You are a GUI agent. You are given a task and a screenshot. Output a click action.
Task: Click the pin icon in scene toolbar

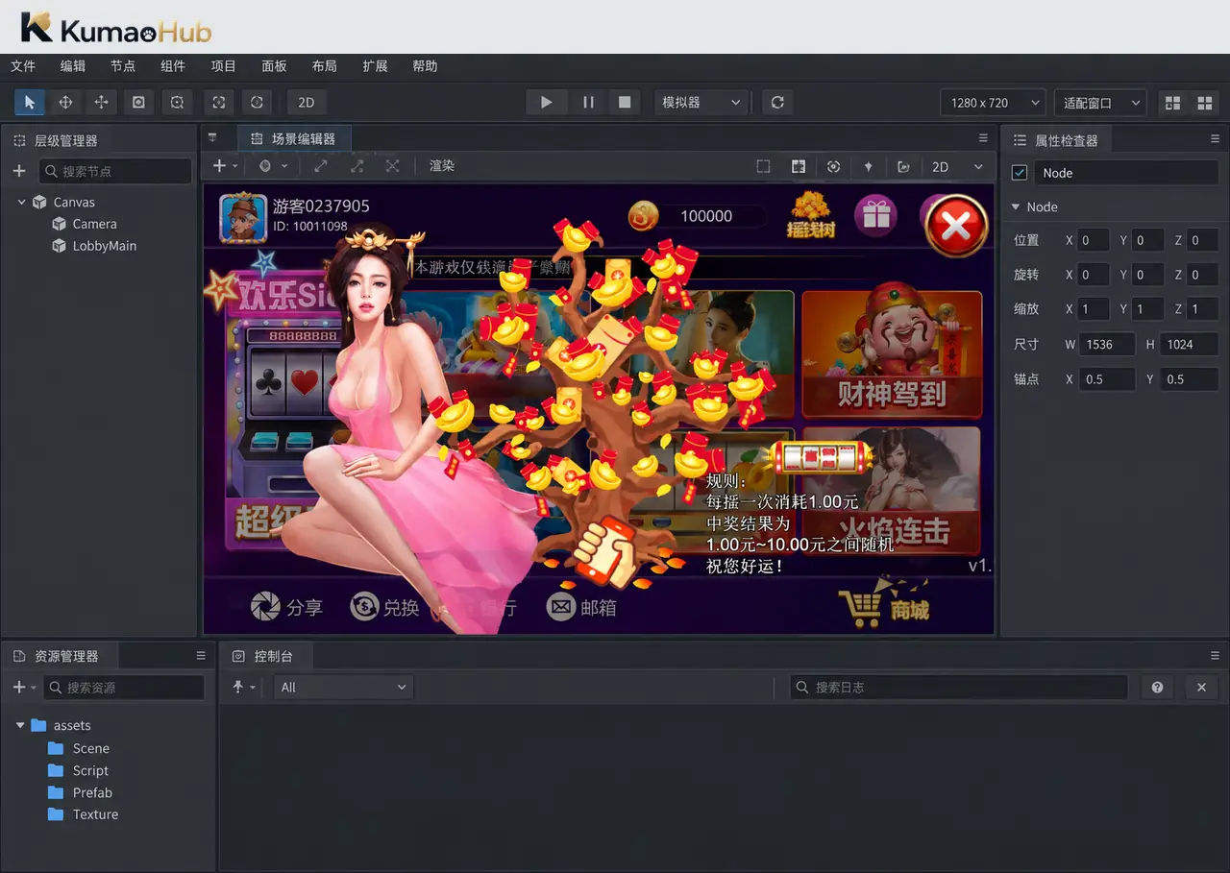pos(868,166)
